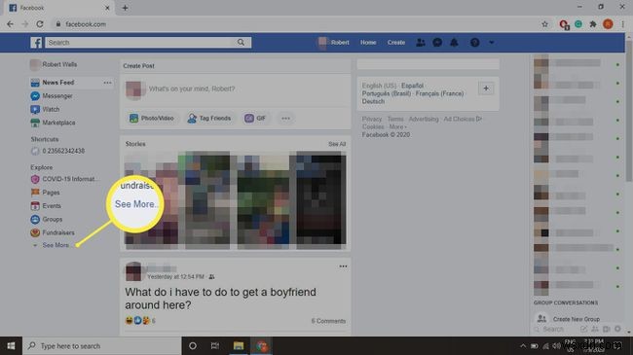Go back in the browser
633x355 pixels.
(x=10, y=24)
